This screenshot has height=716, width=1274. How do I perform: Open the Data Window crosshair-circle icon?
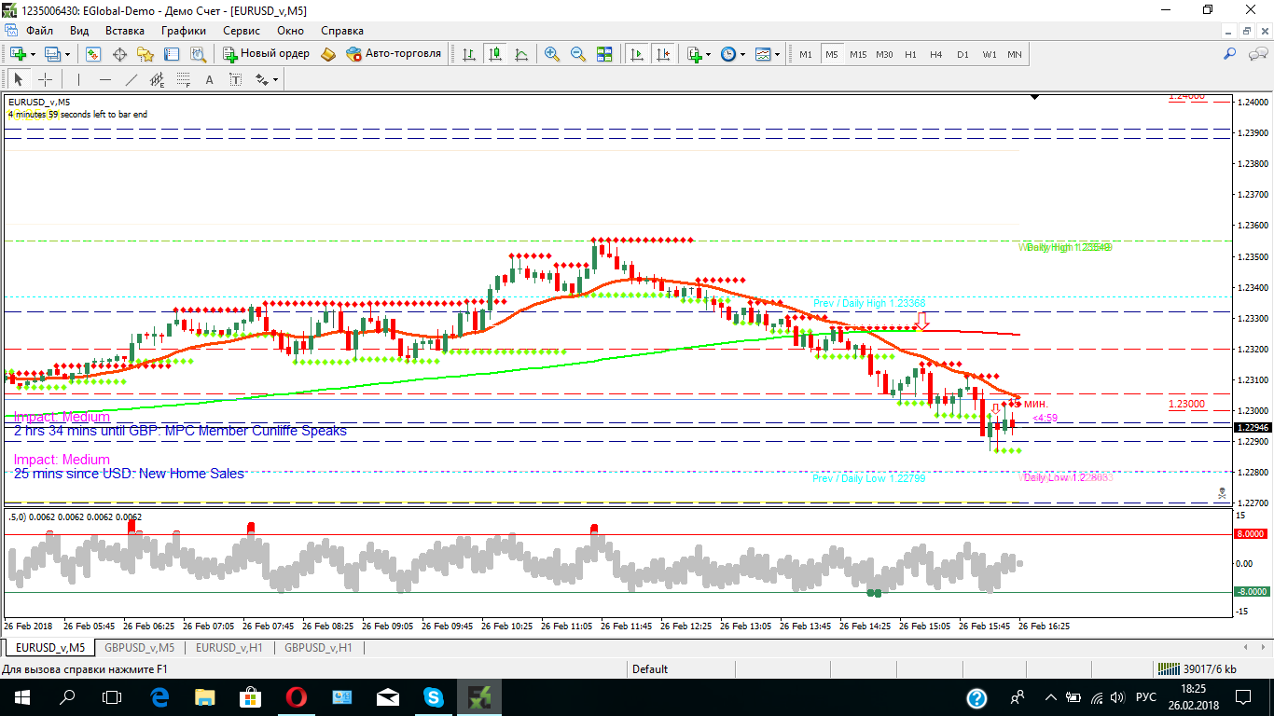click(x=119, y=54)
